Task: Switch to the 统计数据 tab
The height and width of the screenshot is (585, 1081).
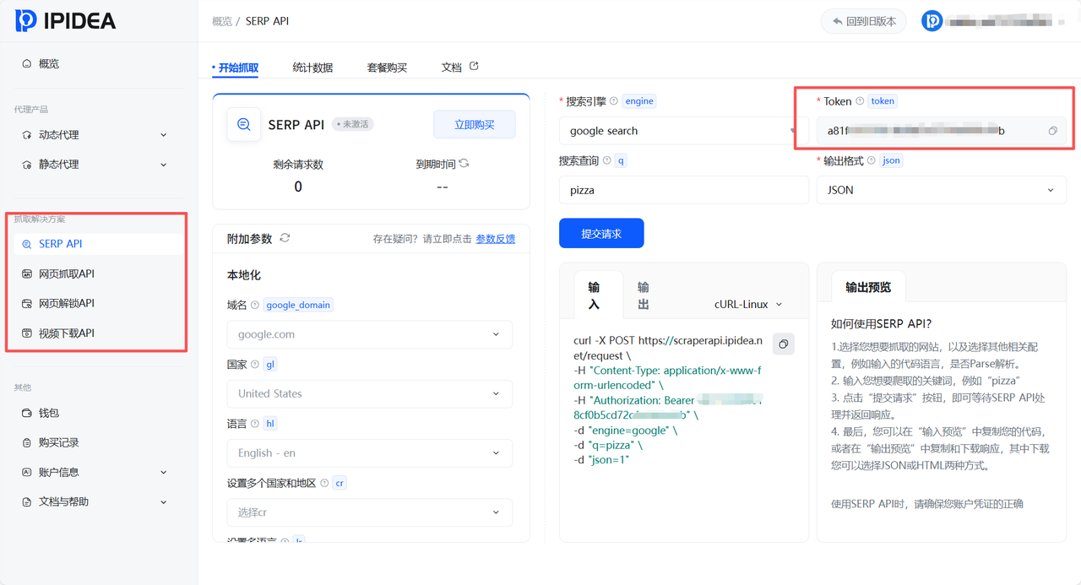Action: coord(312,68)
